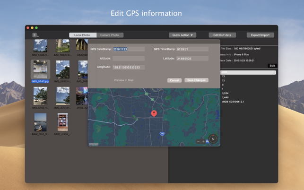The height and width of the screenshot is (190, 304).
Task: Click the sRGB IEC61966-2.1 value
Action: coord(233,102)
